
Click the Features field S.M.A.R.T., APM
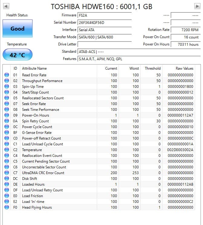[x=139, y=59]
